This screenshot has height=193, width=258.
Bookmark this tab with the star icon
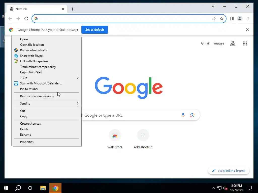(x=222, y=19)
